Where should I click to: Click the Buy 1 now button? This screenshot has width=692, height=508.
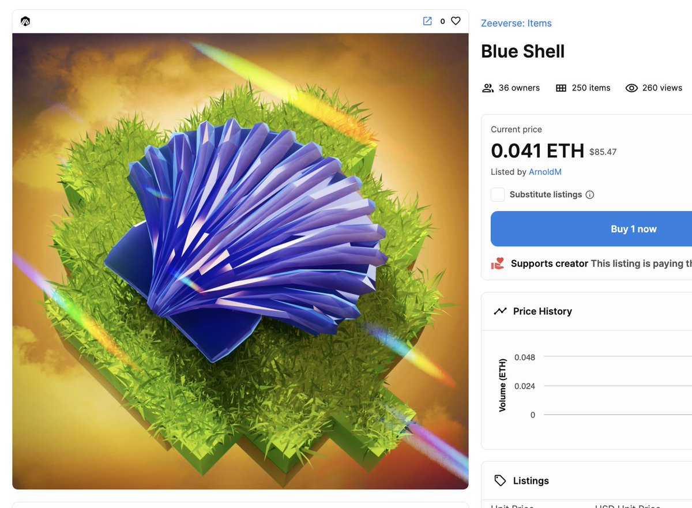591,229
